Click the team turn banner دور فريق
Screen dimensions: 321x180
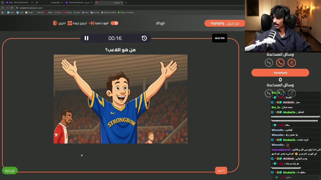(x=224, y=23)
